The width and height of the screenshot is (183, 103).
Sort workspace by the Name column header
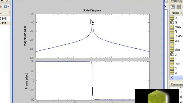(x=175, y=13)
